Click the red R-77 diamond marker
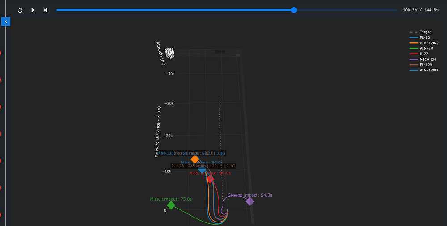This screenshot has height=226, width=447. pos(210,179)
